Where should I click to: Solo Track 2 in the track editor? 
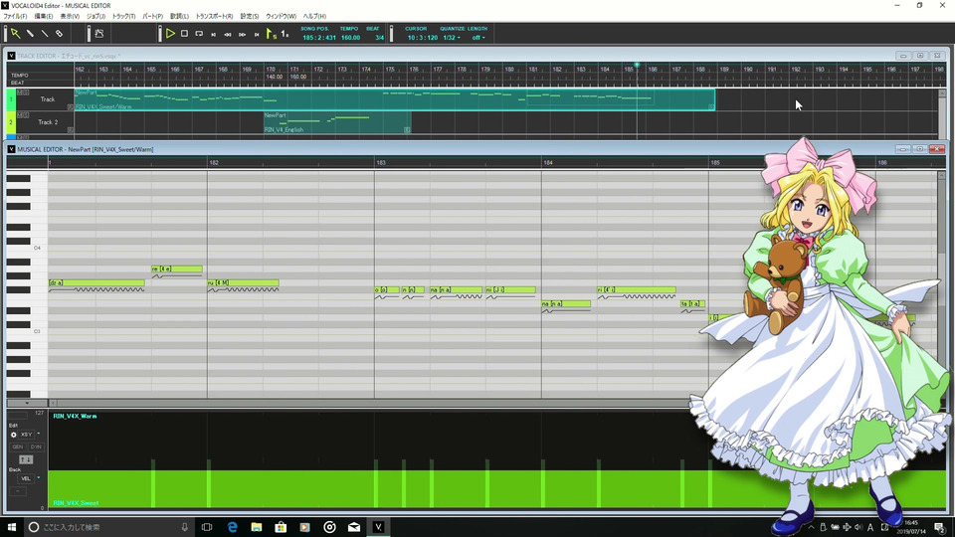26,115
